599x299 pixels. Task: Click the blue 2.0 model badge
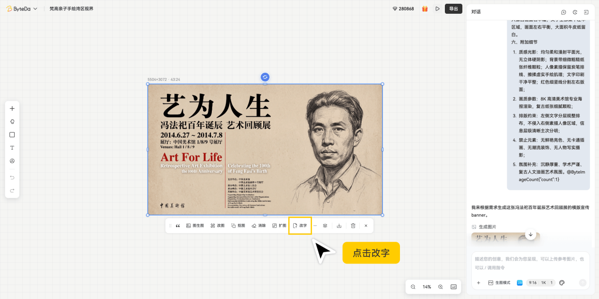coord(520,282)
